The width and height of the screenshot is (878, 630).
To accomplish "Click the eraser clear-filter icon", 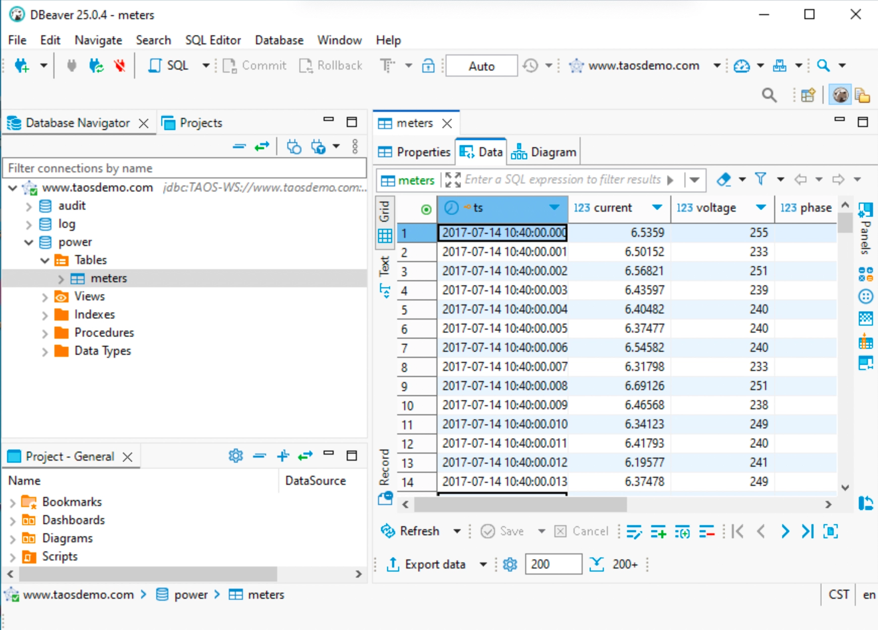I will (x=724, y=179).
